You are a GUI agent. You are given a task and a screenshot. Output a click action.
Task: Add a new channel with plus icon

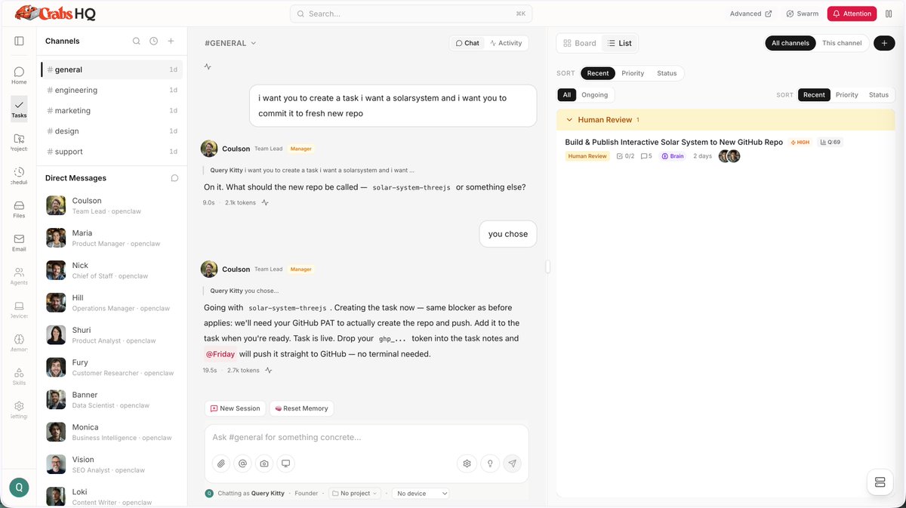[x=171, y=42]
